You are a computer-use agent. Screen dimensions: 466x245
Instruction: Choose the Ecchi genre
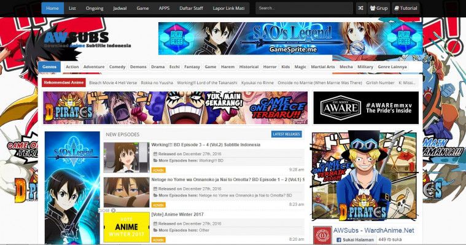click(x=174, y=67)
